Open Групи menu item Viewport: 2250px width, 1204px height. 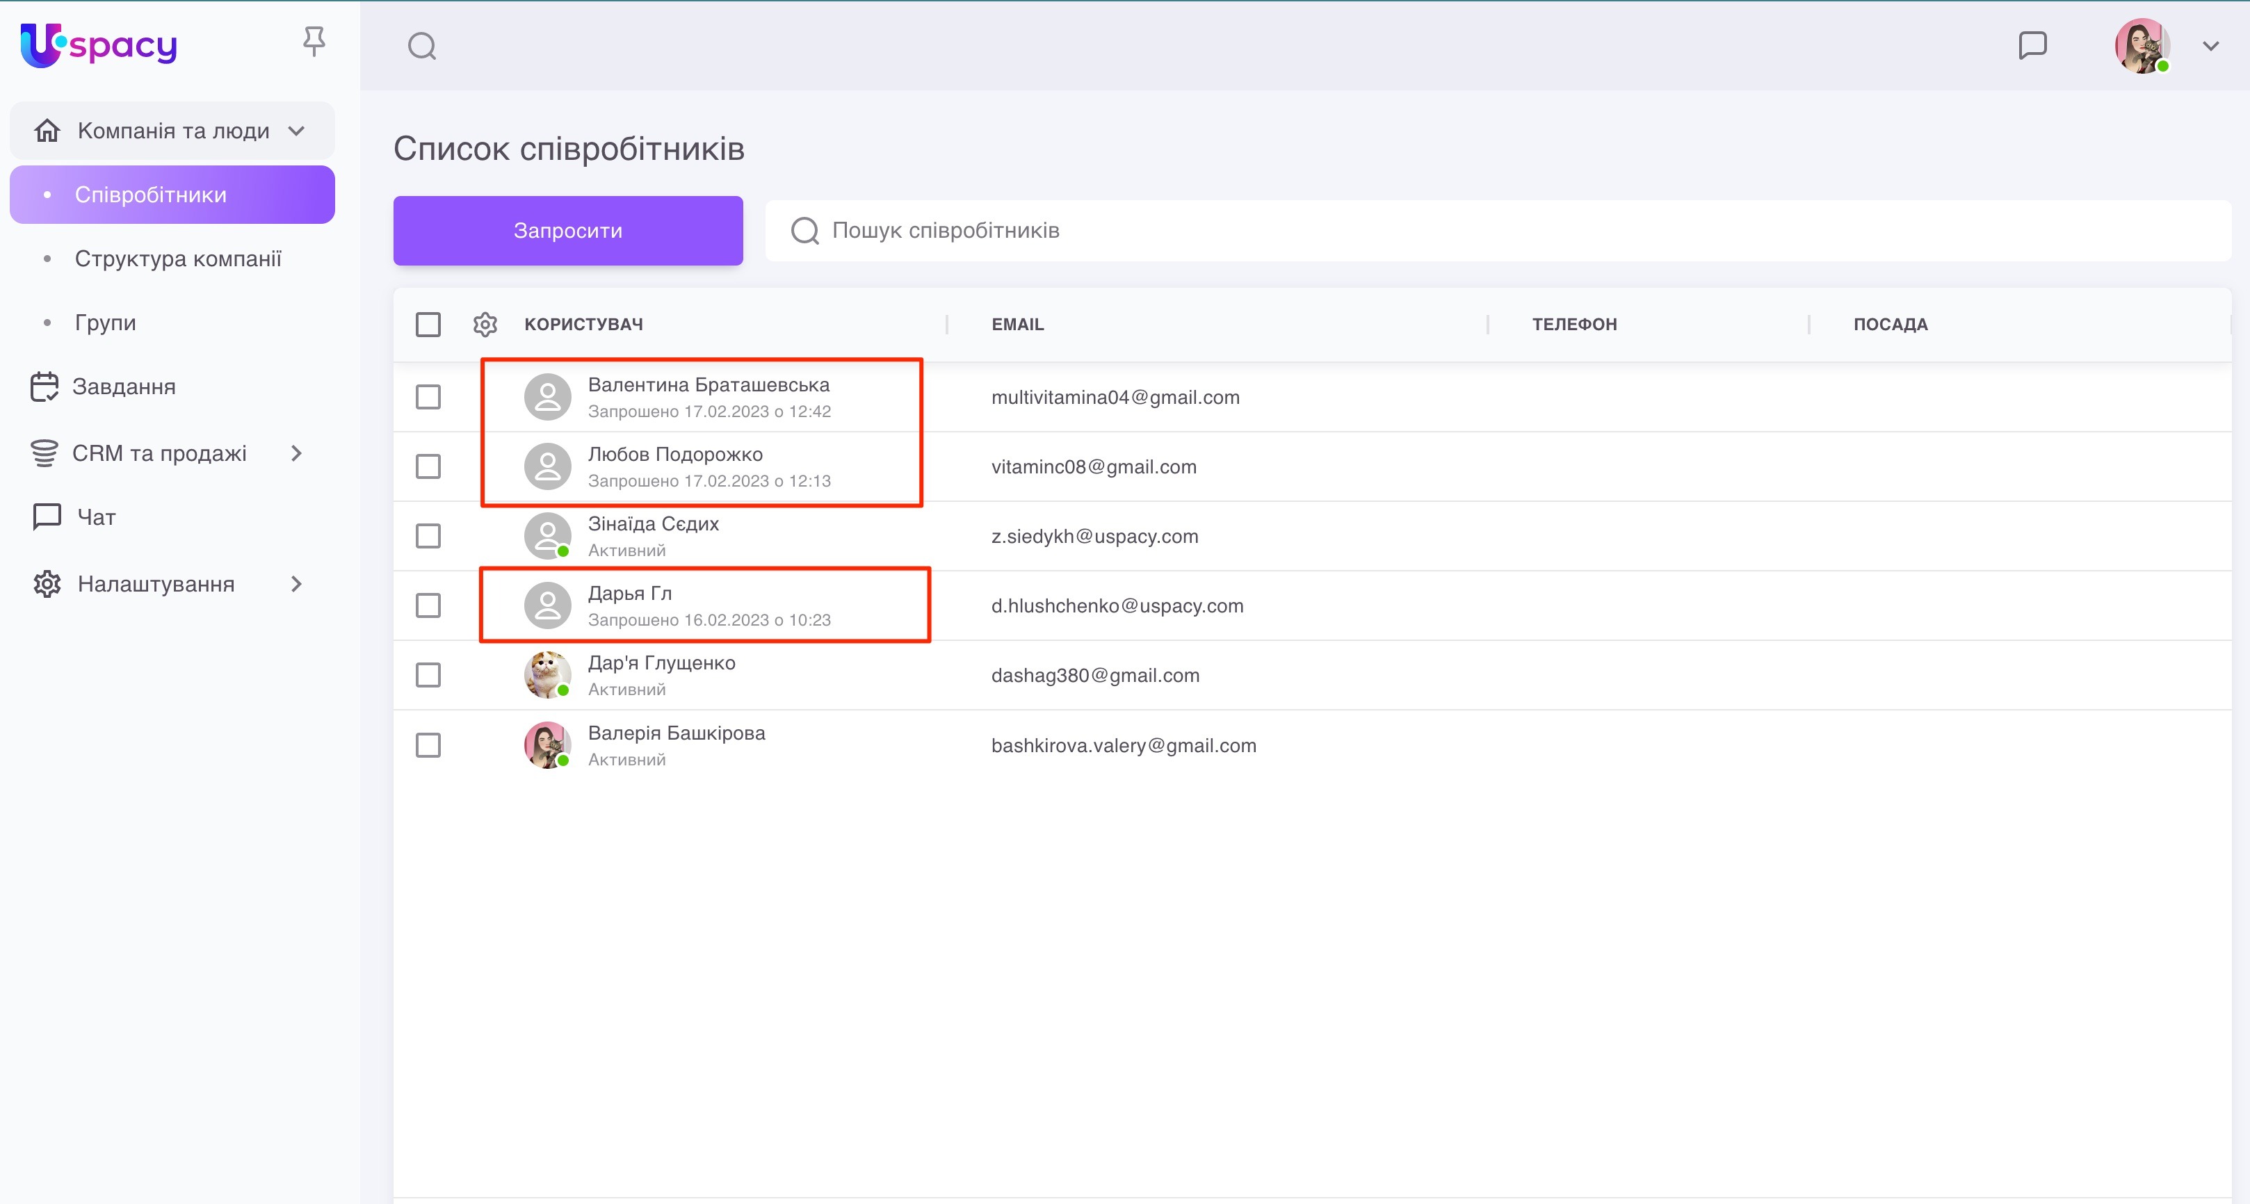tap(105, 323)
